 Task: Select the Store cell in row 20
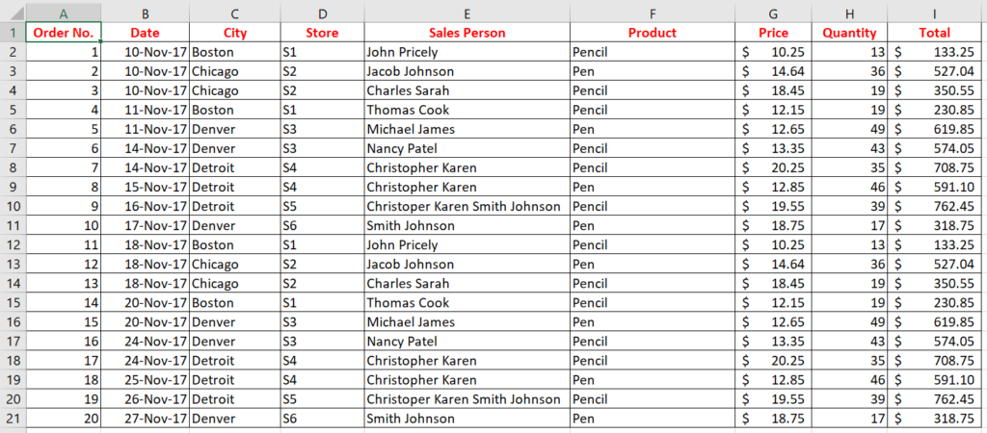coord(322,398)
